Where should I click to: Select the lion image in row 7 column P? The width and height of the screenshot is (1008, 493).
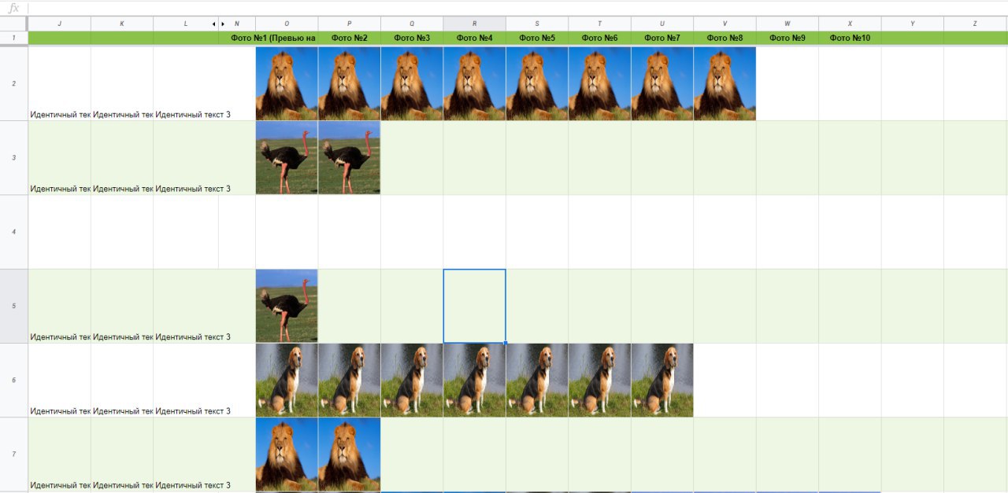point(349,454)
